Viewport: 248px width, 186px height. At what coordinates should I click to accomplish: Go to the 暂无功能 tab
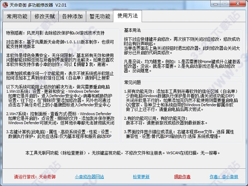coord(100,16)
